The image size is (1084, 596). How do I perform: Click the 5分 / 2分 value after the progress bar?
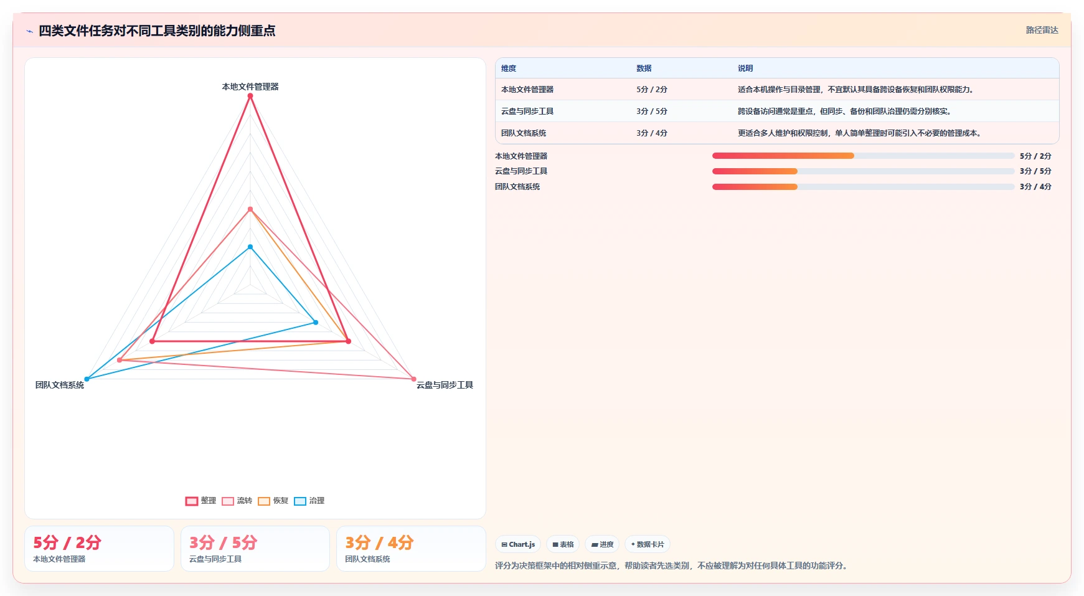(1035, 156)
